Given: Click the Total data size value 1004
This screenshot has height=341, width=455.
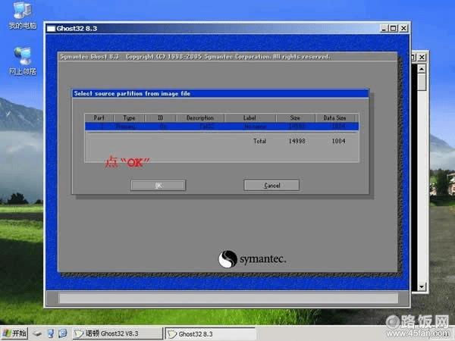Looking at the screenshot, I should [339, 141].
